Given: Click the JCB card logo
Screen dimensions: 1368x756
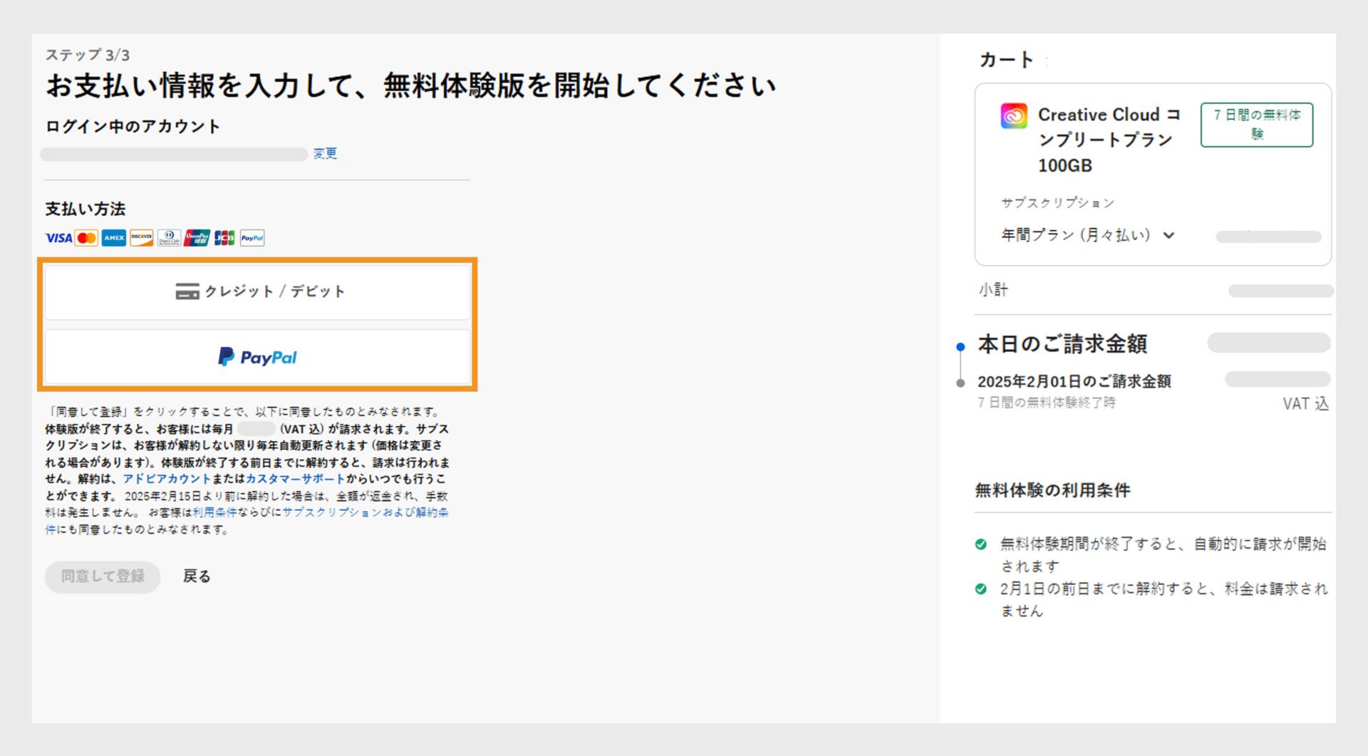Looking at the screenshot, I should pyautogui.click(x=224, y=238).
